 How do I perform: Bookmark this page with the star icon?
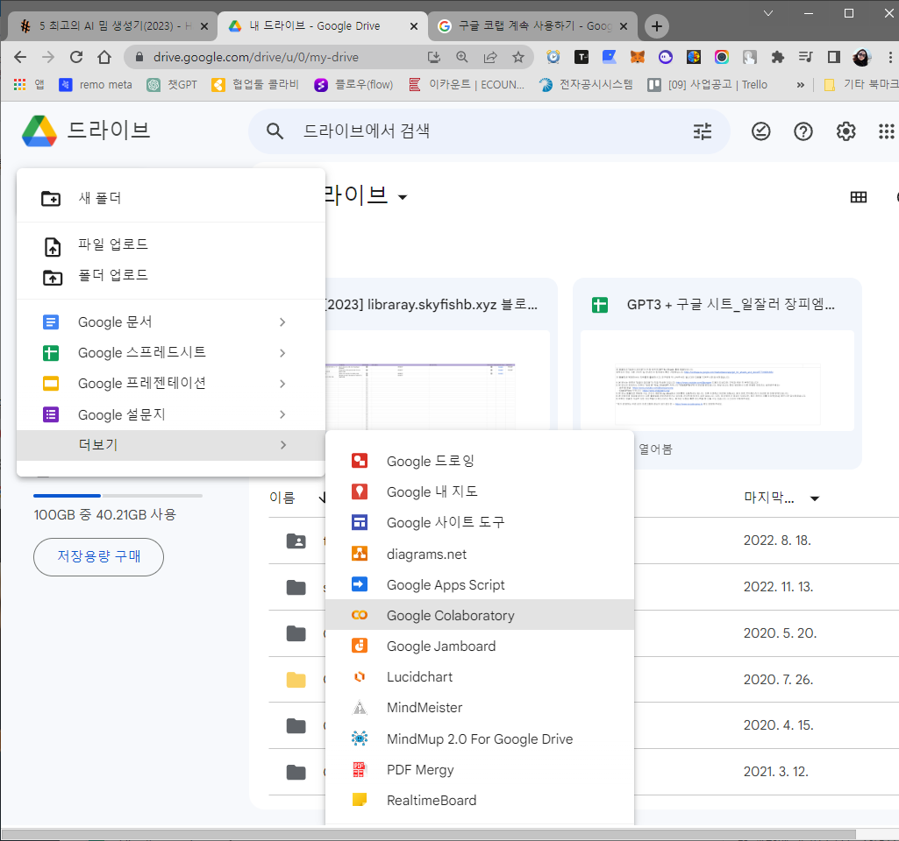(x=518, y=57)
